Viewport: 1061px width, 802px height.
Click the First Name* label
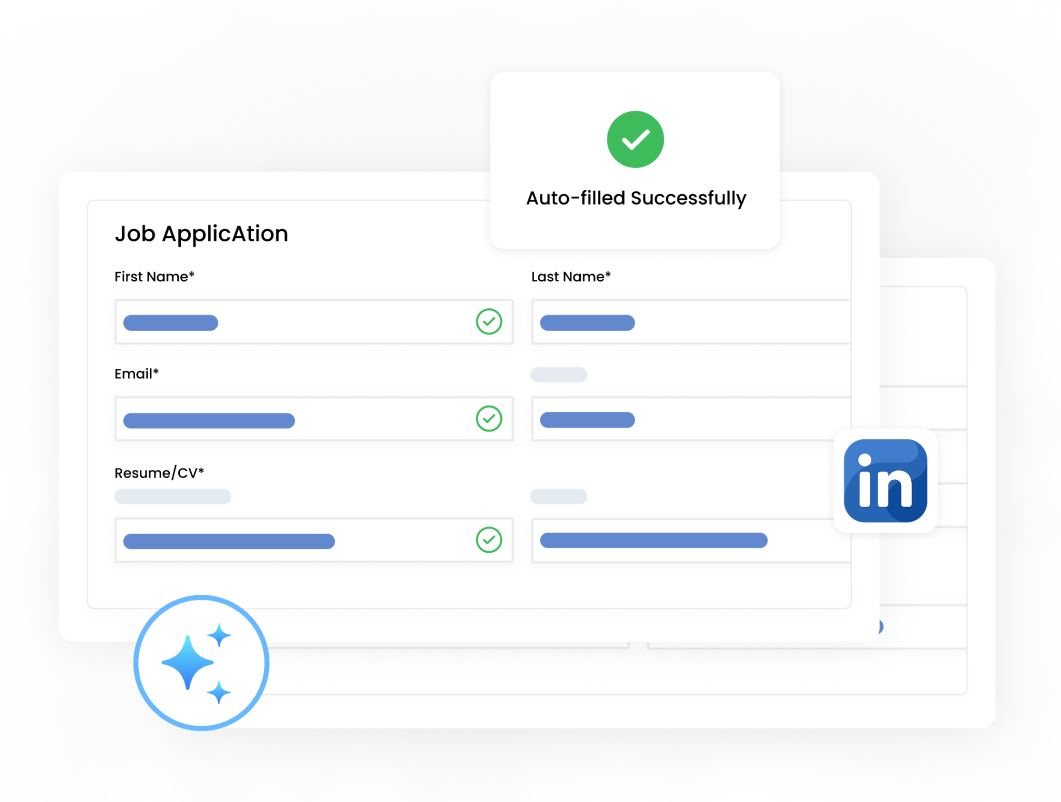coord(154,277)
